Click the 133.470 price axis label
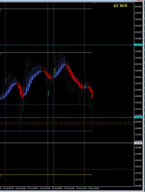Screen dimensions: 145x192 point(138,83)
